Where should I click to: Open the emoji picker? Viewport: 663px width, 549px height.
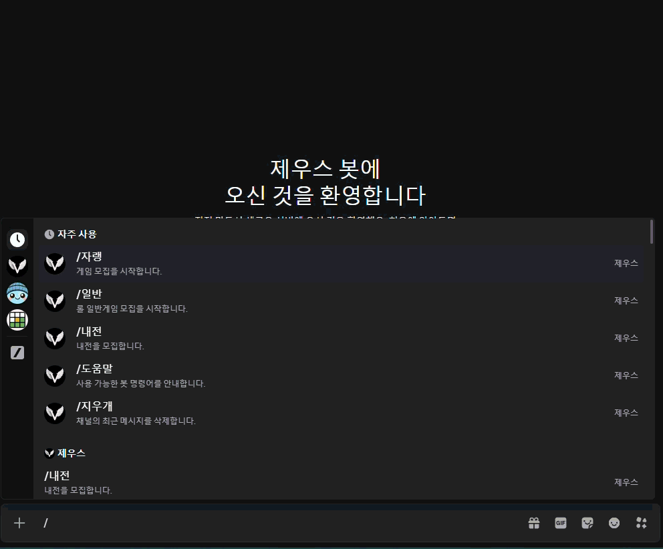click(x=614, y=523)
